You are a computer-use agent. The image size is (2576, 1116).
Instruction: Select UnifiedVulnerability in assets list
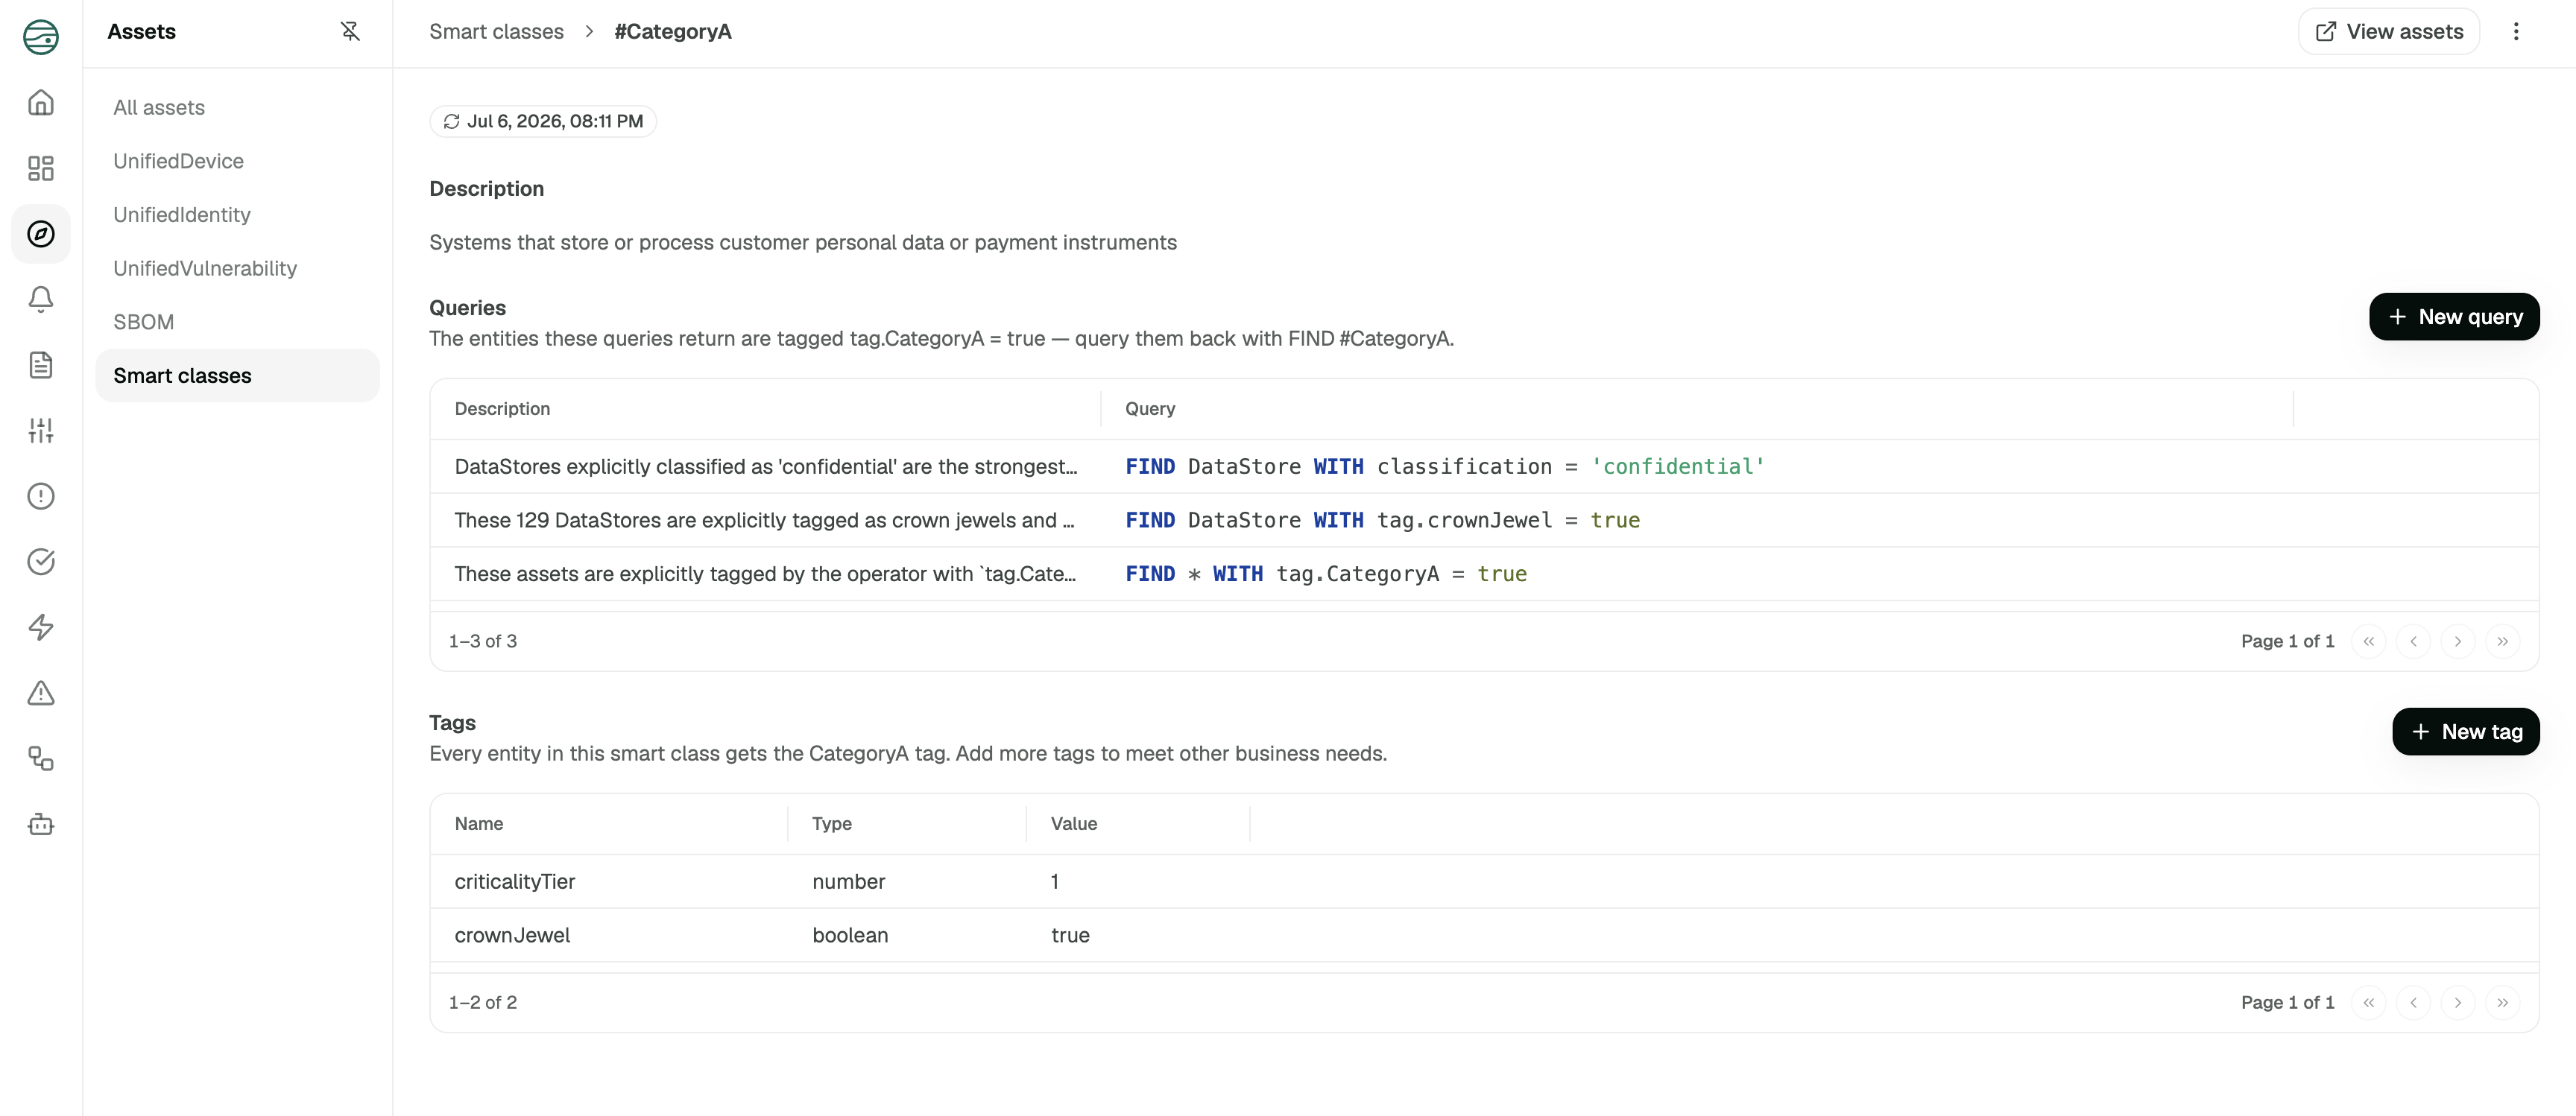(x=205, y=269)
